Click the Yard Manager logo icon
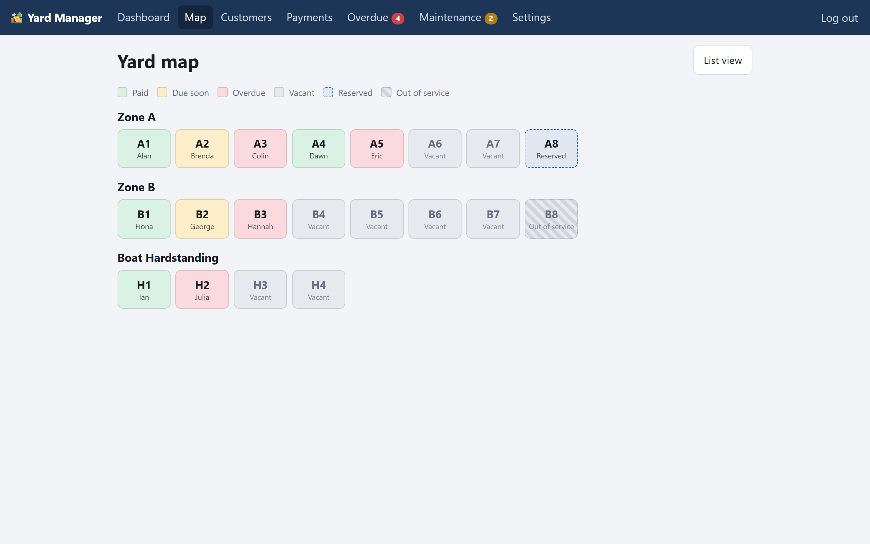This screenshot has height=544, width=870. [17, 18]
